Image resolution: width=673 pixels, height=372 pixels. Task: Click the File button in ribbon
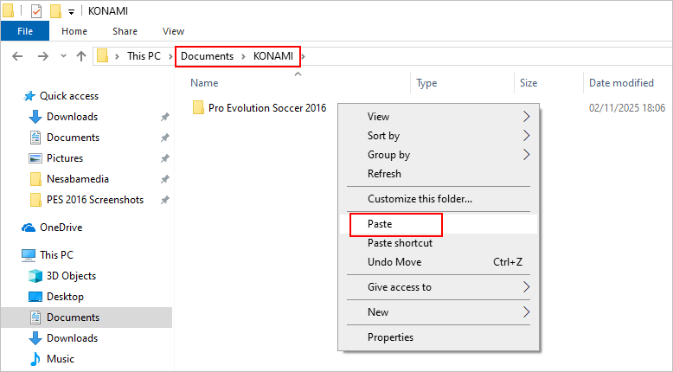coord(25,31)
